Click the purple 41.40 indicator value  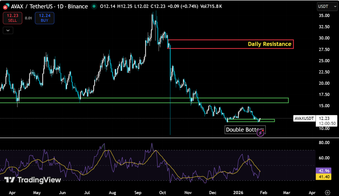(323, 177)
